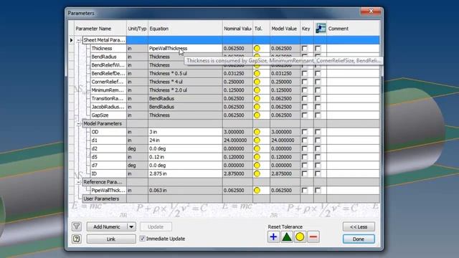Enable export checkbox for PipeWallThick row

[318, 190]
